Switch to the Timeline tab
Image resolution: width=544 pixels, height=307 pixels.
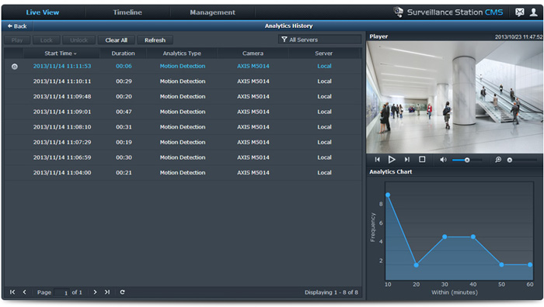coord(127,12)
